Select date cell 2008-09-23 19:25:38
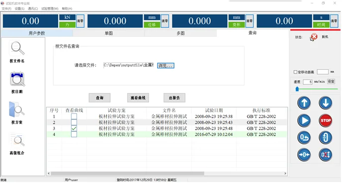The image size is (342, 184). tap(214, 116)
